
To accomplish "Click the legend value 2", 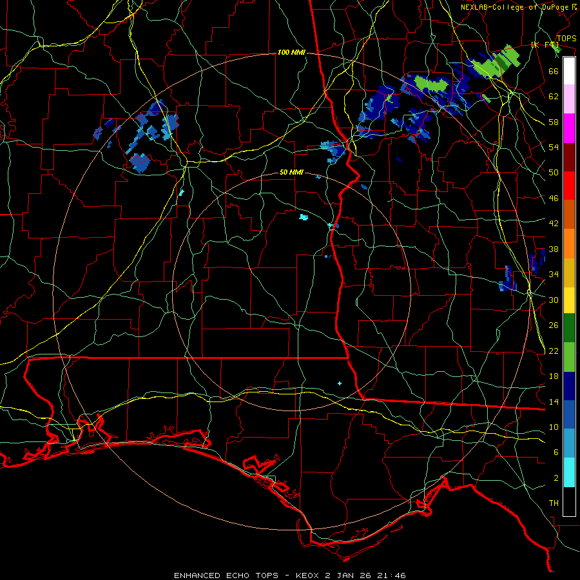I will click(x=556, y=478).
